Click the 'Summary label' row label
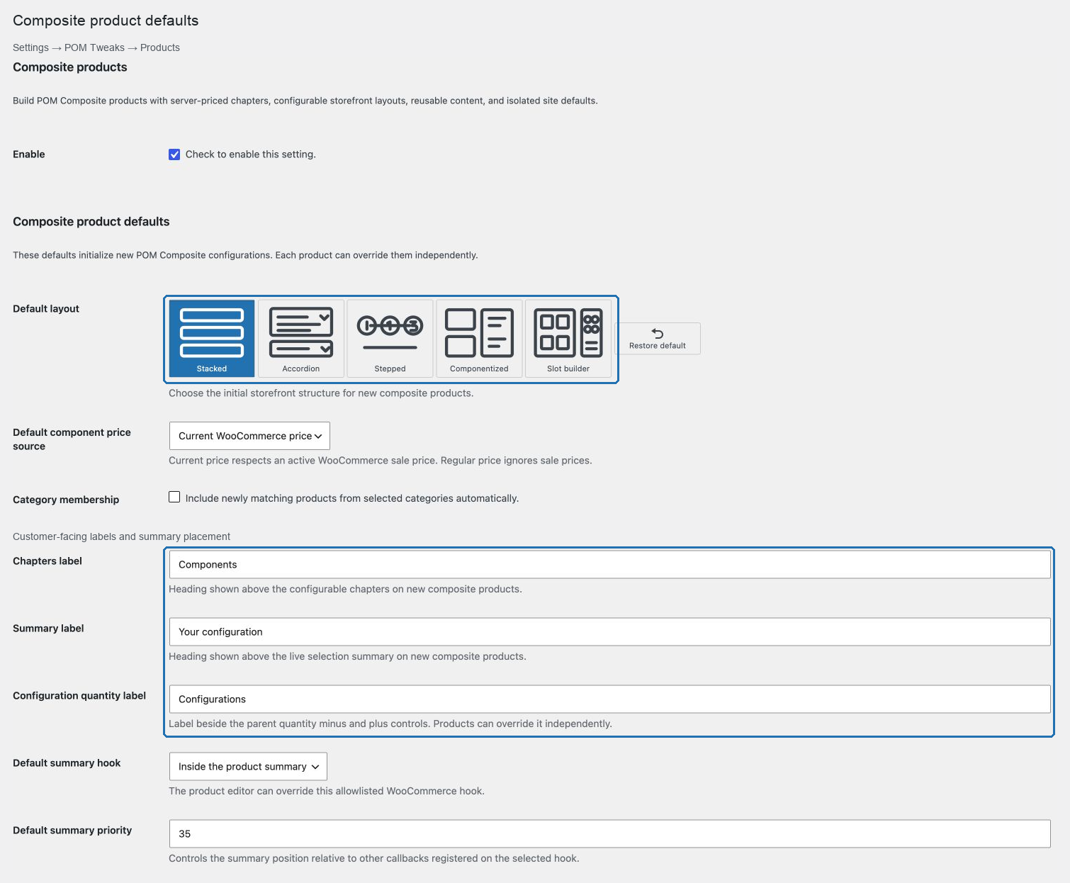This screenshot has height=883, width=1070. coord(48,628)
